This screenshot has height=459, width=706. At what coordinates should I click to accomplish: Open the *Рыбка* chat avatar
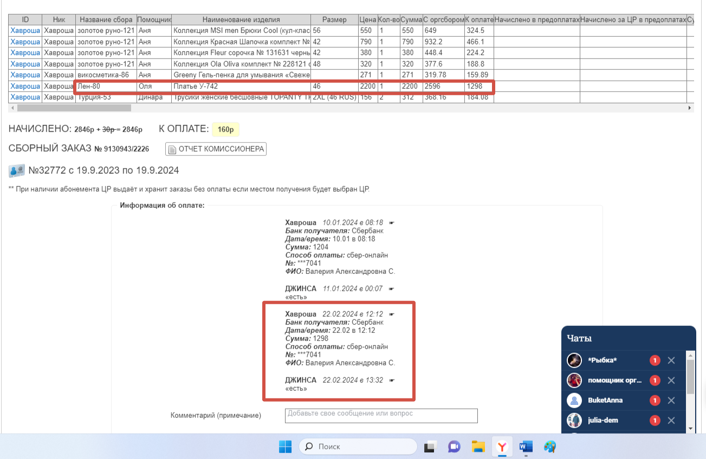pyautogui.click(x=574, y=360)
